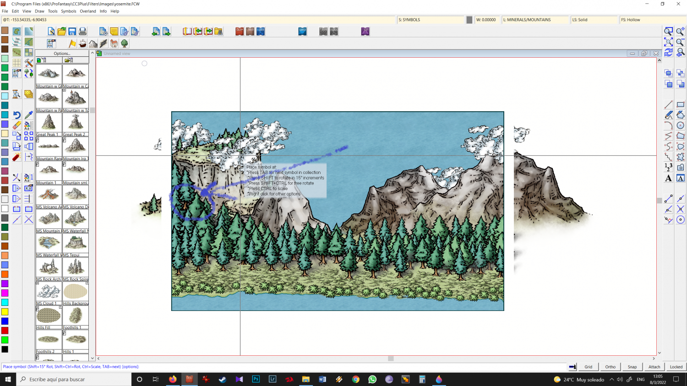Screen dimensions: 687x386
Task: Open the Overland menu
Action: pos(88,11)
